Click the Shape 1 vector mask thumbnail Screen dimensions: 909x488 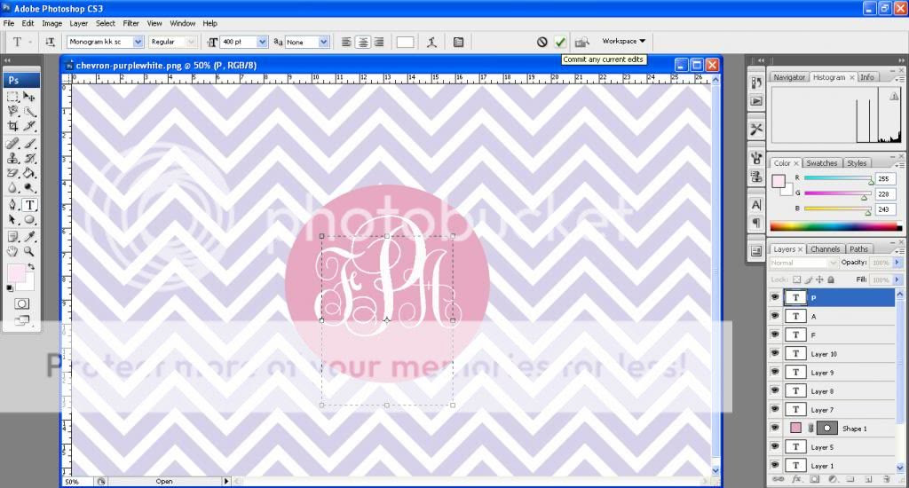tap(826, 429)
